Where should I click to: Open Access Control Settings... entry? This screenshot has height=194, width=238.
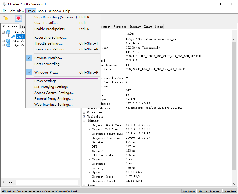pos(63,93)
